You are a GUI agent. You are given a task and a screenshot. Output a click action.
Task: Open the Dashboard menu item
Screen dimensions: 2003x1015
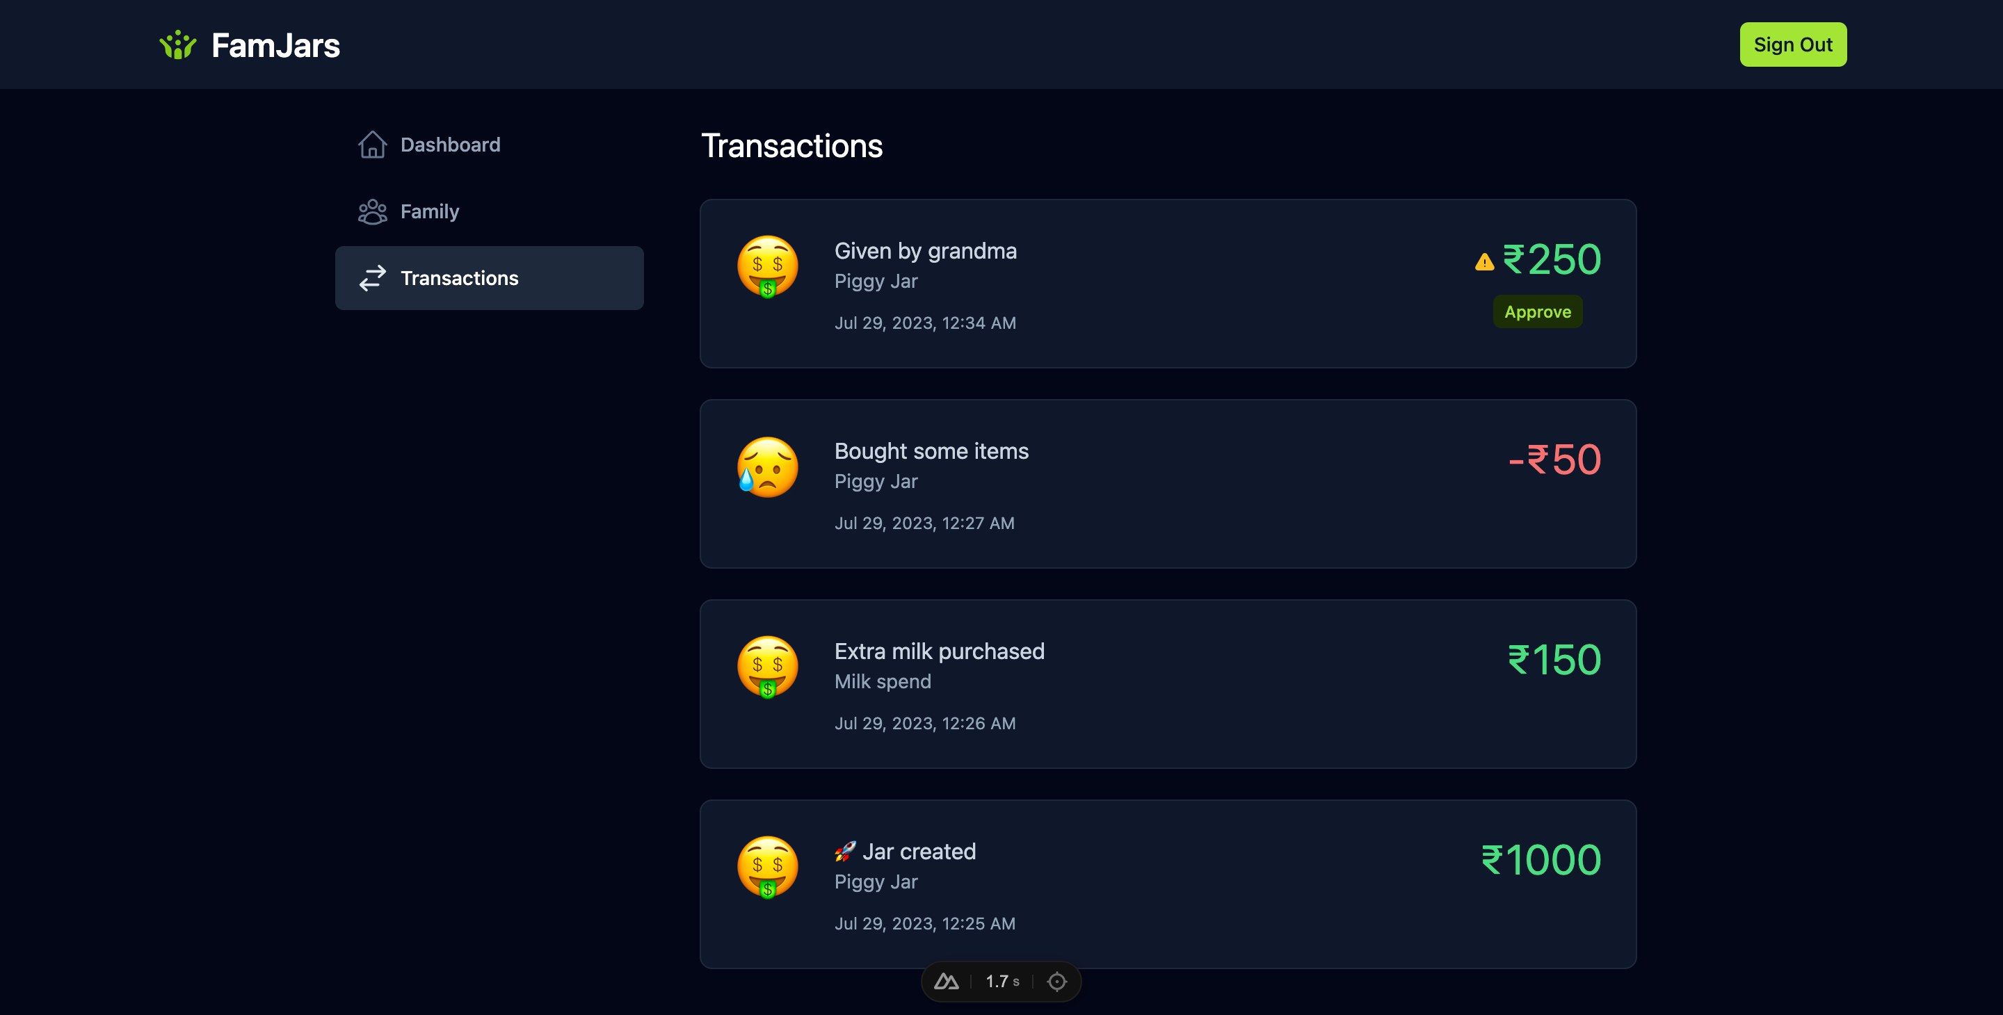[489, 145]
